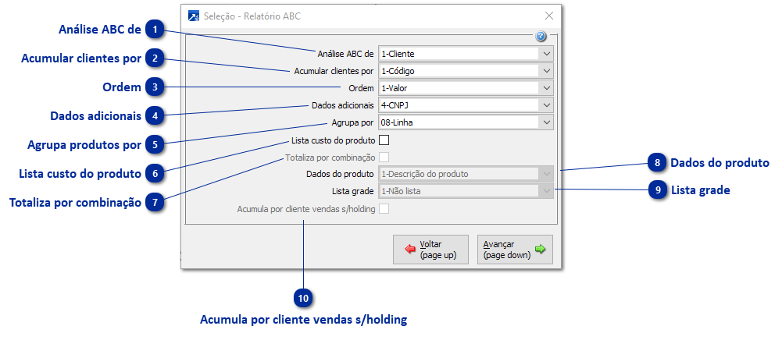
Task: Click the Ordem form label inside dialog
Action: coord(362,88)
